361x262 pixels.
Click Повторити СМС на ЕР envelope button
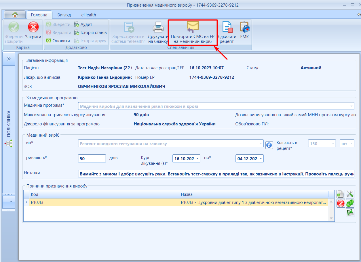[x=193, y=32]
